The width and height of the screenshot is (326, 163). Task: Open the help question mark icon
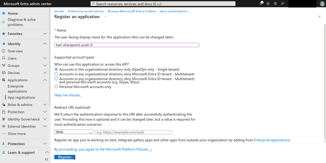tap(275, 4)
